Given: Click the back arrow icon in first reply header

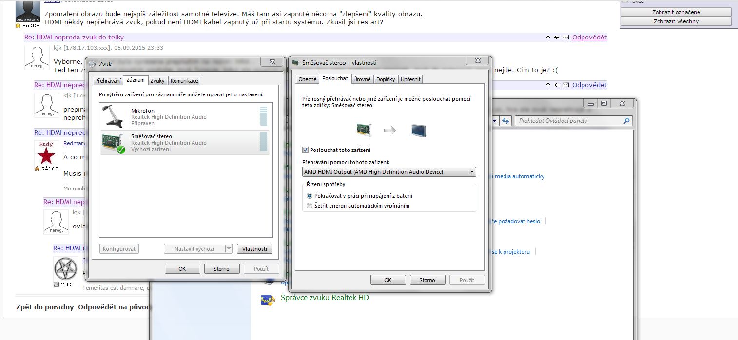Looking at the screenshot, I should click(x=557, y=37).
